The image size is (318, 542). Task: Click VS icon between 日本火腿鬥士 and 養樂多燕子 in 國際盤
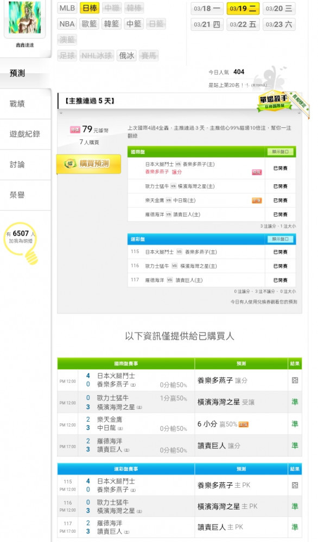[178, 164]
